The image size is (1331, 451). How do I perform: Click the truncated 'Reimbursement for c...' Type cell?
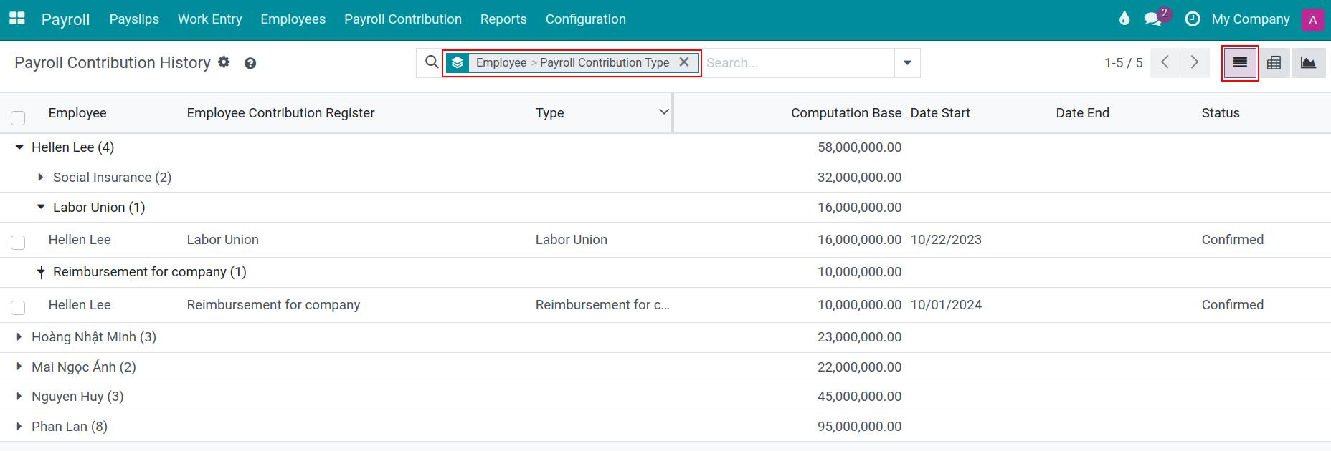(x=602, y=305)
